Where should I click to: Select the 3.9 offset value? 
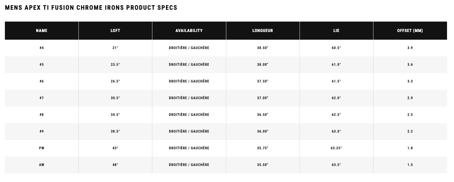410,48
